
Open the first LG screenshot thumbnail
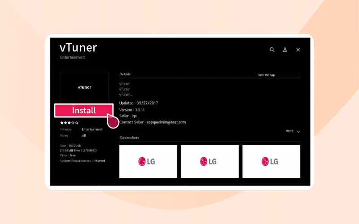point(148,161)
